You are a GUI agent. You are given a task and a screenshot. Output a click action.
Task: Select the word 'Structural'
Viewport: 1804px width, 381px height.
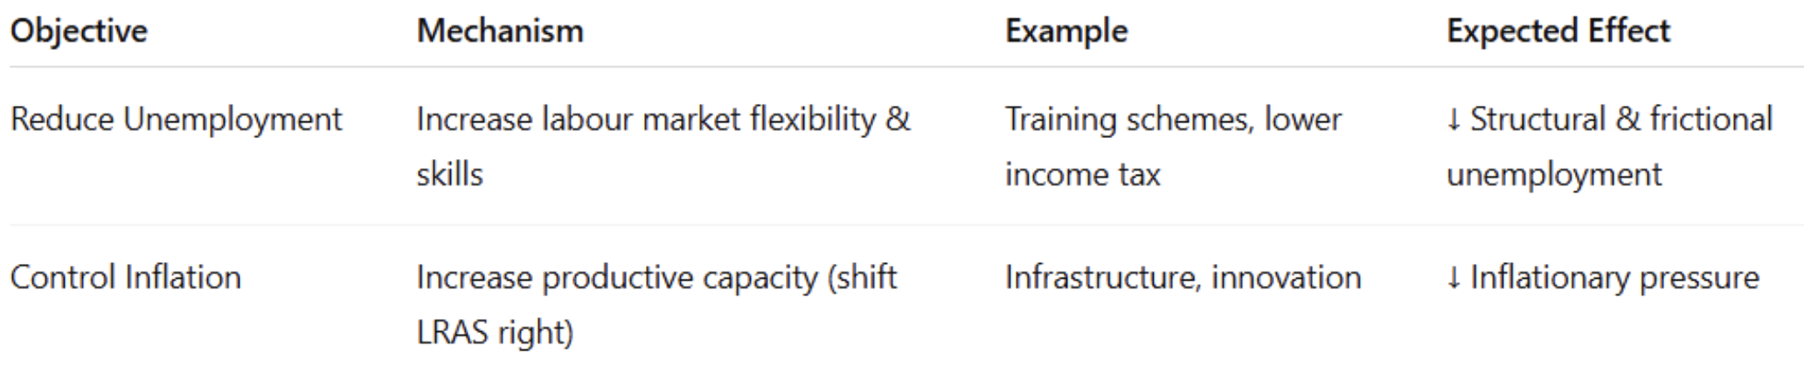click(1537, 120)
